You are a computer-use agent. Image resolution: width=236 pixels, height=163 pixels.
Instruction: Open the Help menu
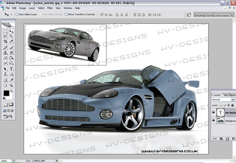(x=77, y=8)
